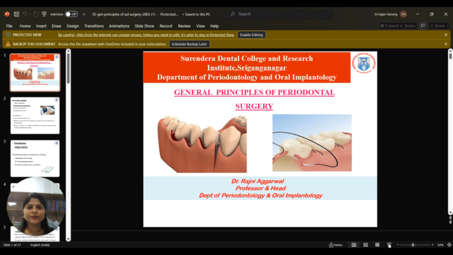Viewport: 453px width, 255px height.
Task: Click the Share button
Action: click(x=439, y=26)
